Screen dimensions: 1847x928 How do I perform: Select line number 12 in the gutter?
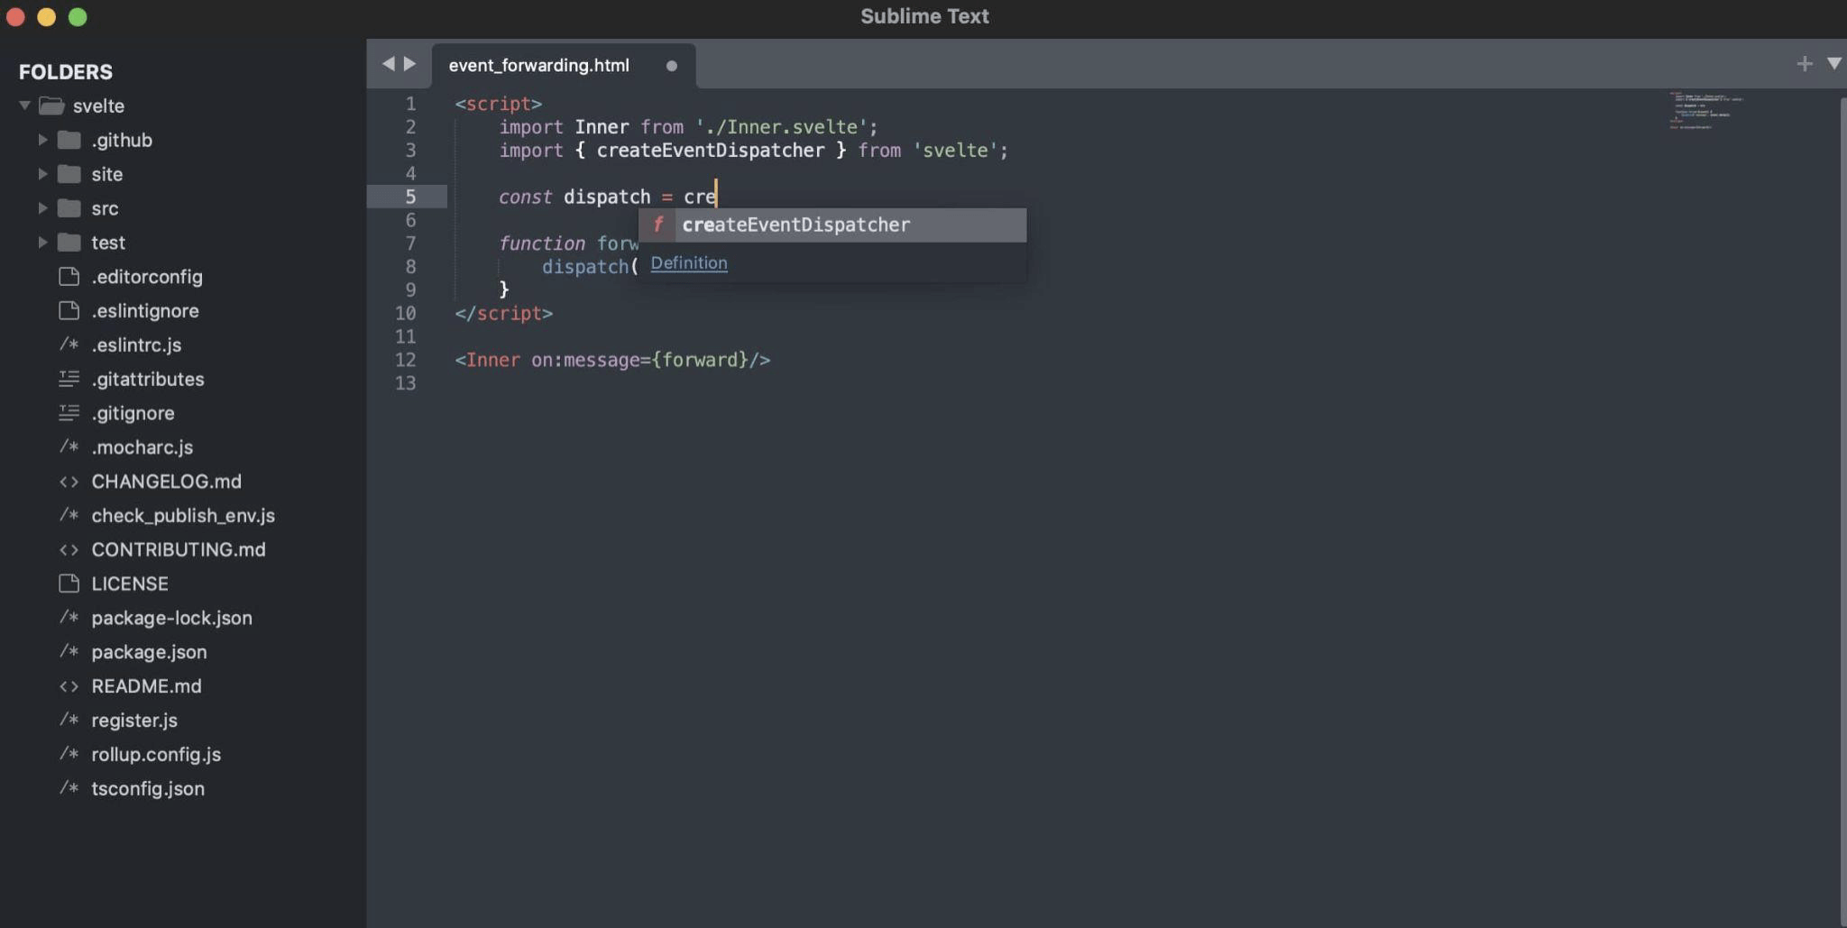[x=406, y=360]
